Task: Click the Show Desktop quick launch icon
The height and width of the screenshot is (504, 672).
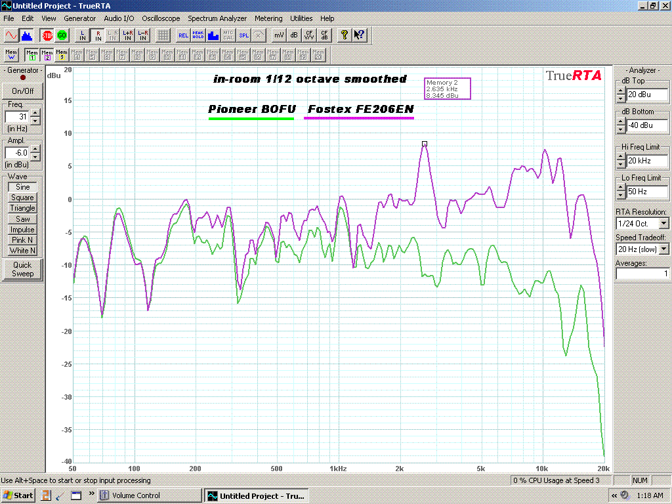Action: click(76, 495)
